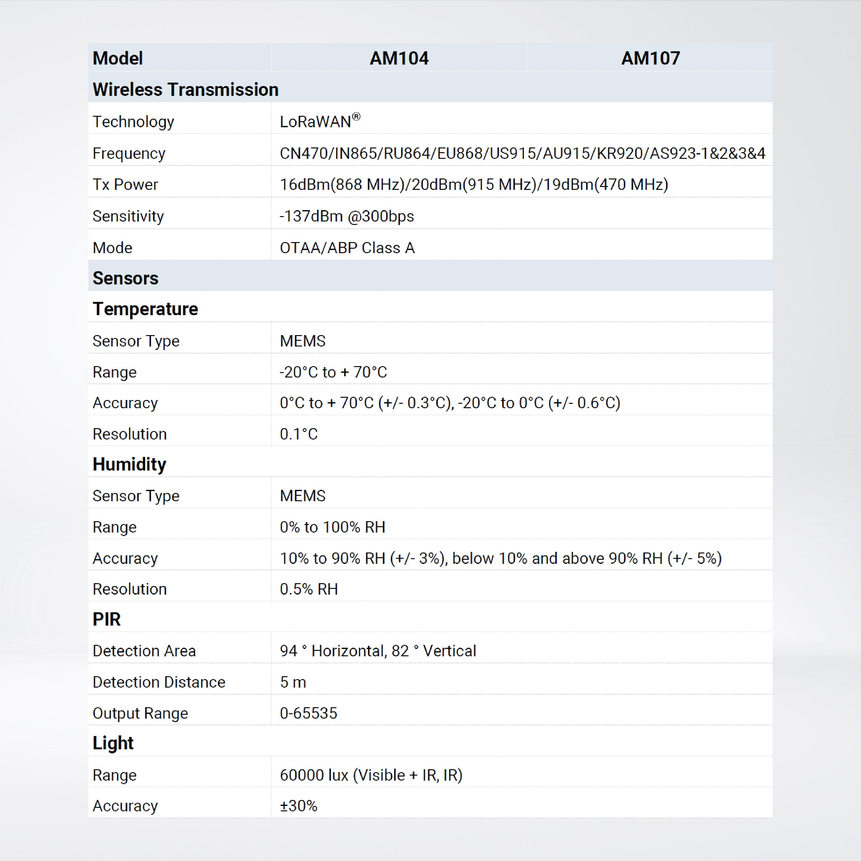Select the Model header cell

117,58
